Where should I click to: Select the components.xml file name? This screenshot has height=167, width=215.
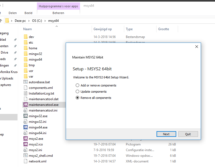point(41,88)
